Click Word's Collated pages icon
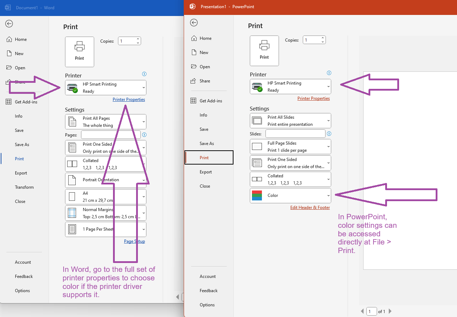 click(x=72, y=164)
